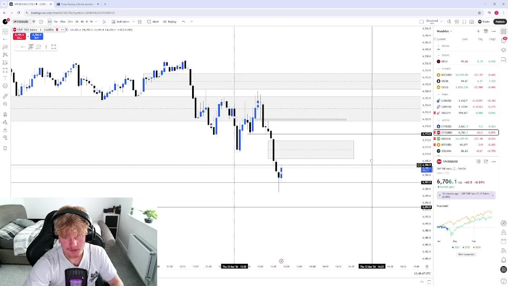The image size is (508, 286).
Task: Start Bar Replay mode
Action: click(x=169, y=21)
